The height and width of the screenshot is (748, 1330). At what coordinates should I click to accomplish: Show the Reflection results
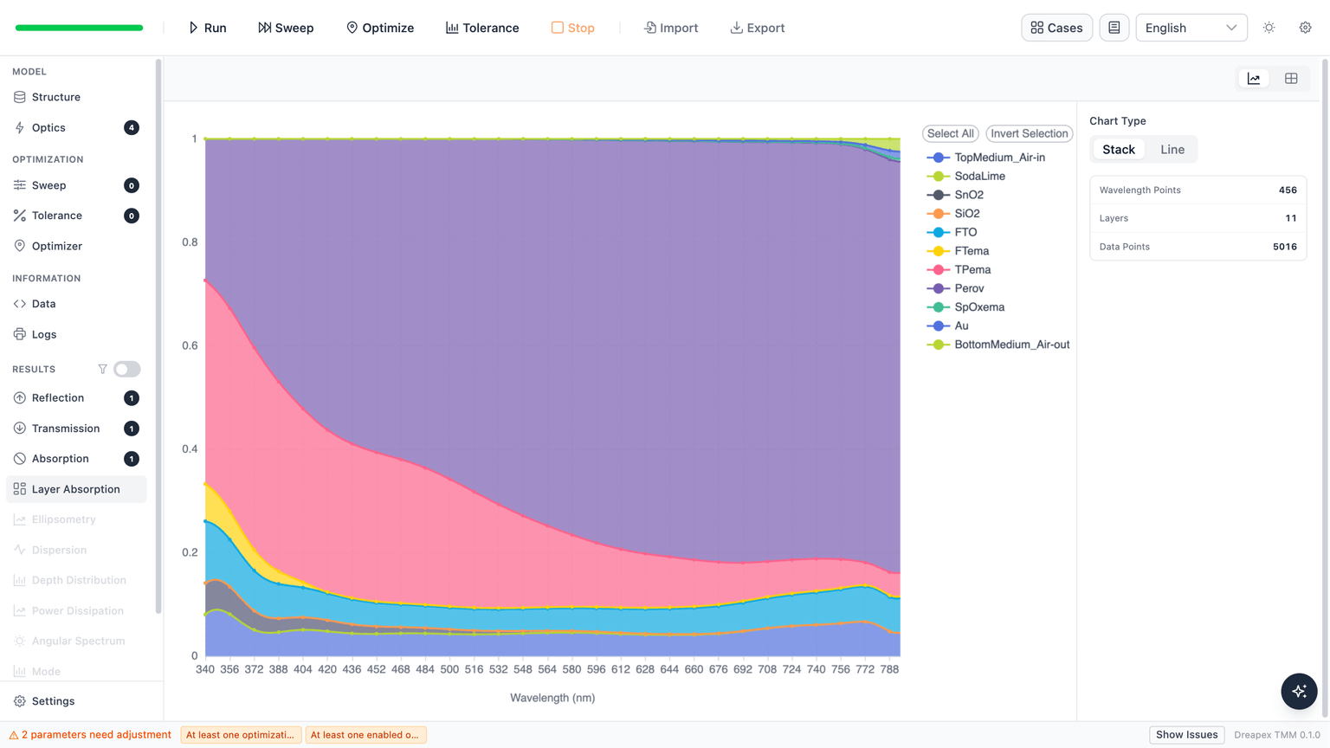(76, 398)
